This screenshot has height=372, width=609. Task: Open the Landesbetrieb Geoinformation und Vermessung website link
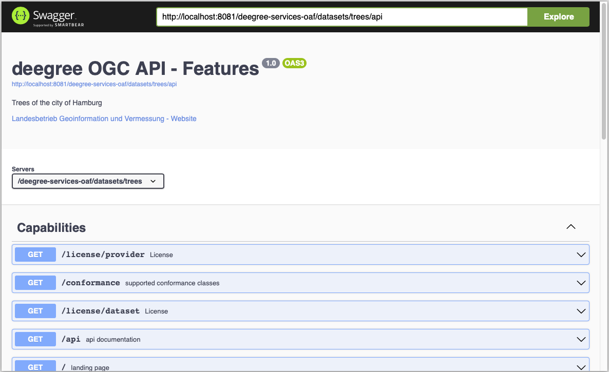point(104,119)
